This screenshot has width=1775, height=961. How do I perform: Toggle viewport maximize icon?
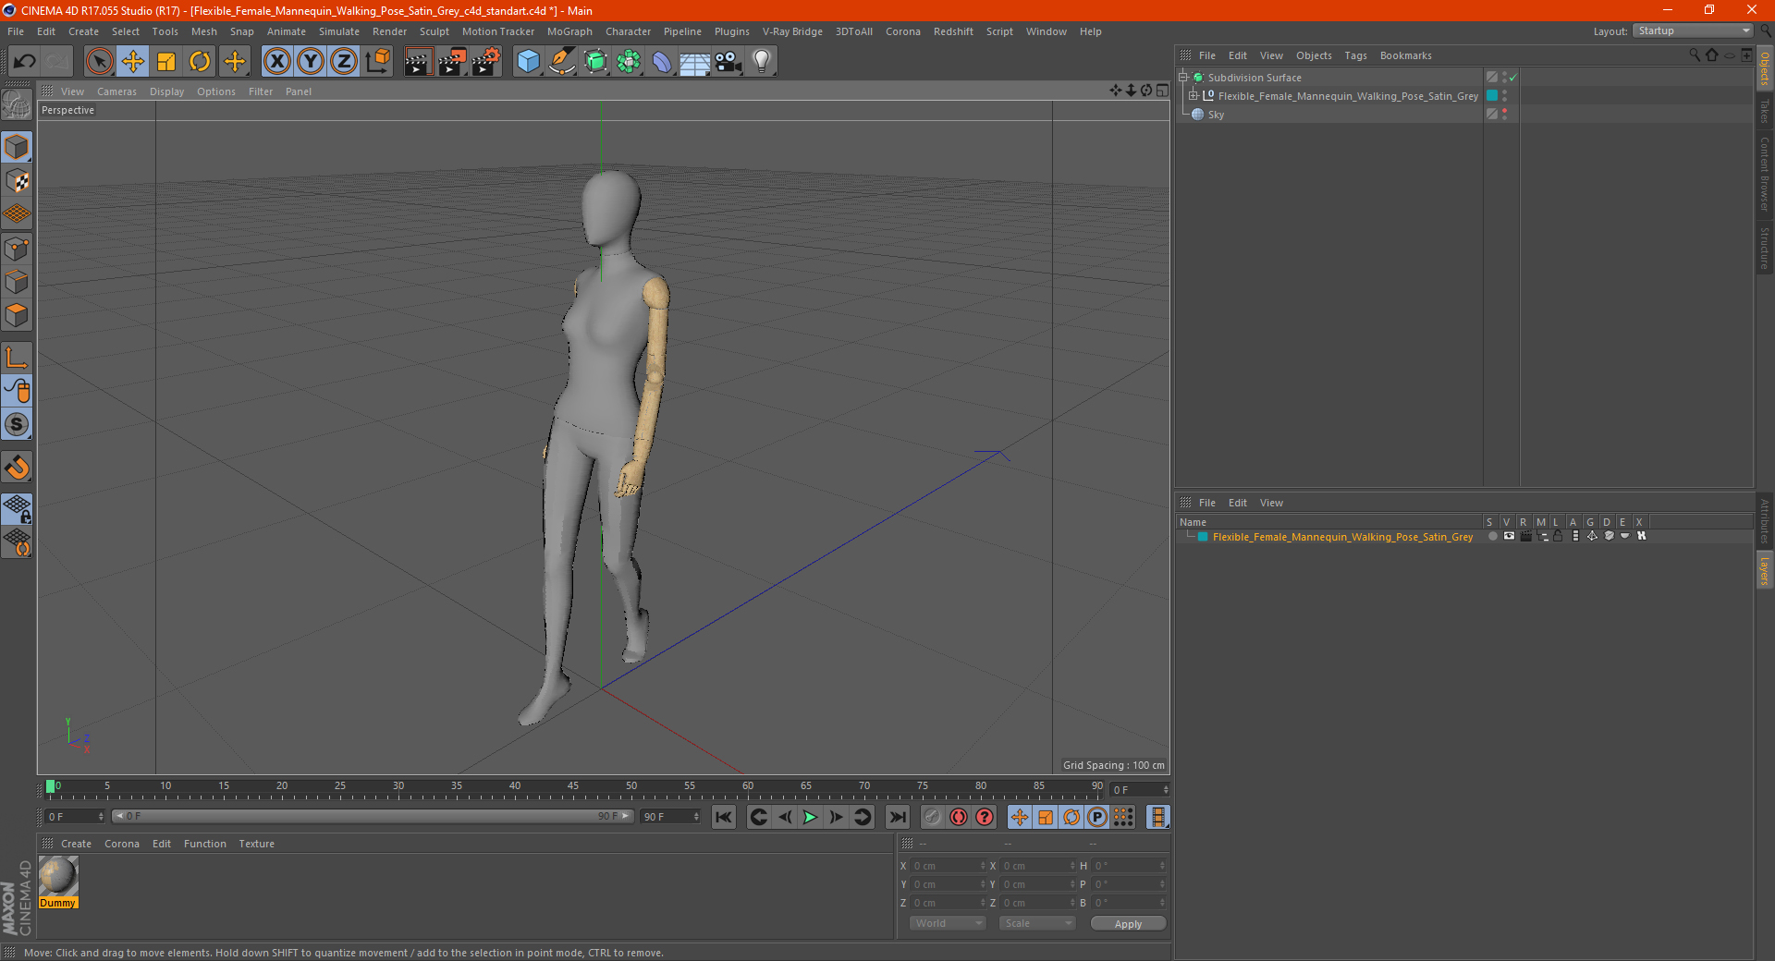coord(1162,91)
